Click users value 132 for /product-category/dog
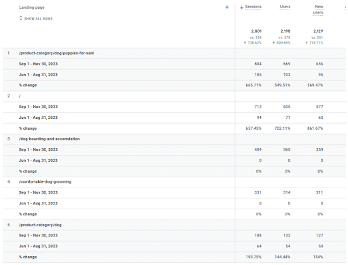This screenshot has height=265, width=348. (287, 235)
